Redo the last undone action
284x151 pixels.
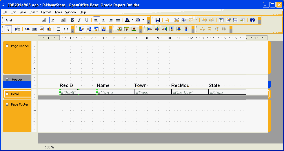[211, 20]
